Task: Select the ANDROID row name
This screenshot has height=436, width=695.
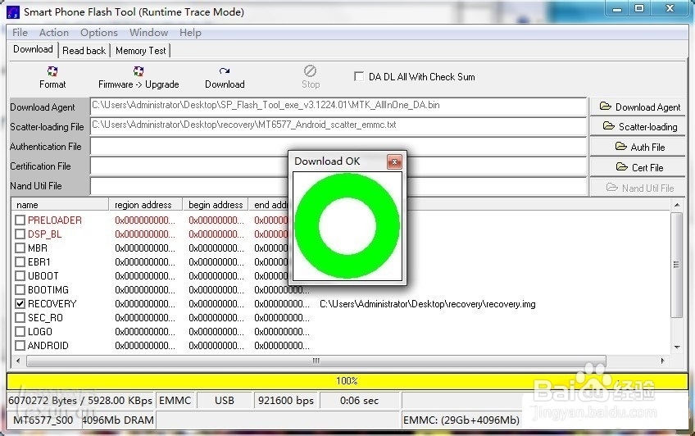Action: tap(48, 345)
